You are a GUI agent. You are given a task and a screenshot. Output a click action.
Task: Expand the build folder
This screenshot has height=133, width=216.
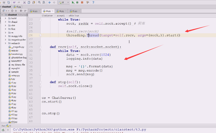5,18
